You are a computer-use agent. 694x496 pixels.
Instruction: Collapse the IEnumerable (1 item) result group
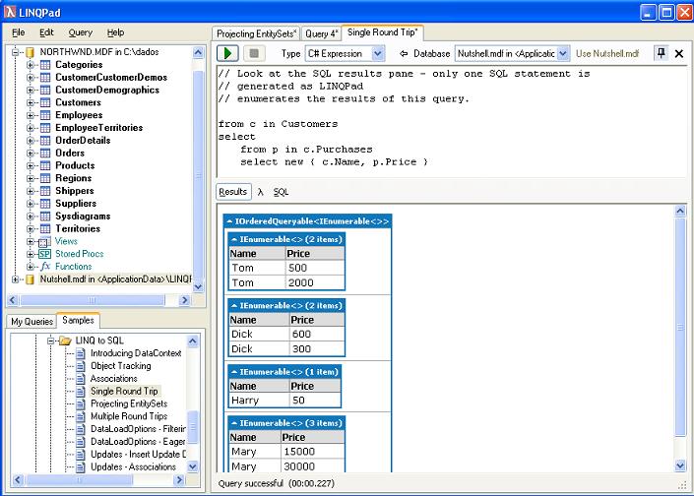234,372
